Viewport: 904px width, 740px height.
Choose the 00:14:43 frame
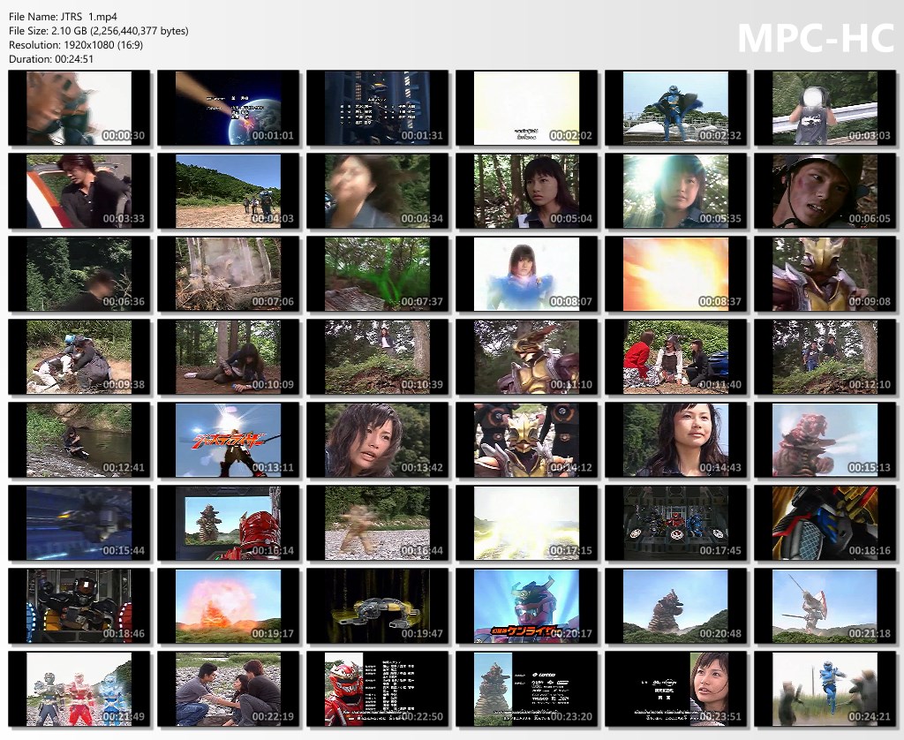click(x=675, y=440)
